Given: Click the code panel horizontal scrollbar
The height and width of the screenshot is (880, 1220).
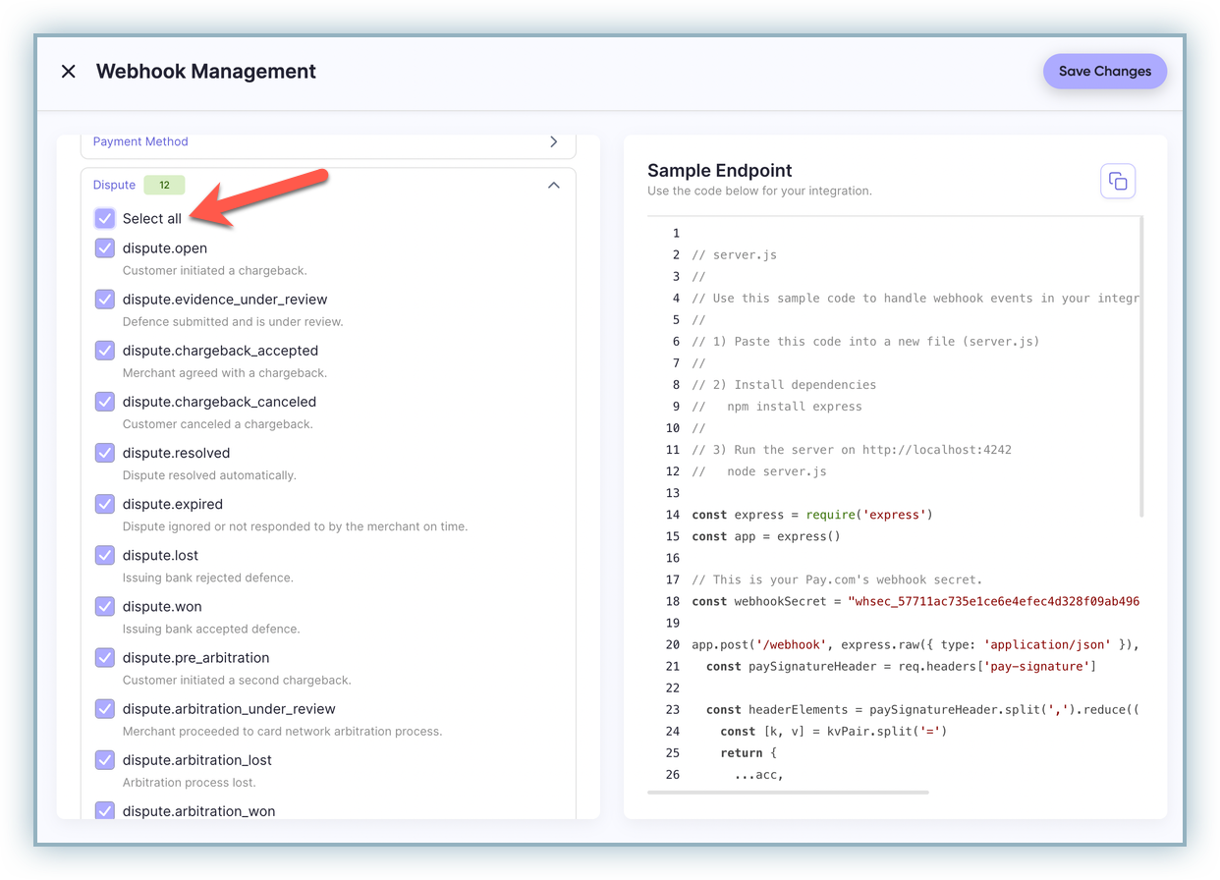Looking at the screenshot, I should pos(788,792).
